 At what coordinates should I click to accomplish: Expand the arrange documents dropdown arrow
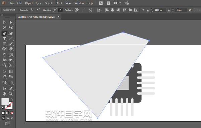[120, 3]
